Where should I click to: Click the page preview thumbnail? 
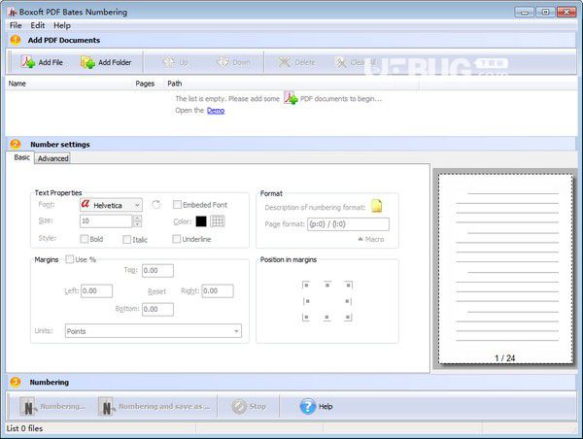coord(505,269)
